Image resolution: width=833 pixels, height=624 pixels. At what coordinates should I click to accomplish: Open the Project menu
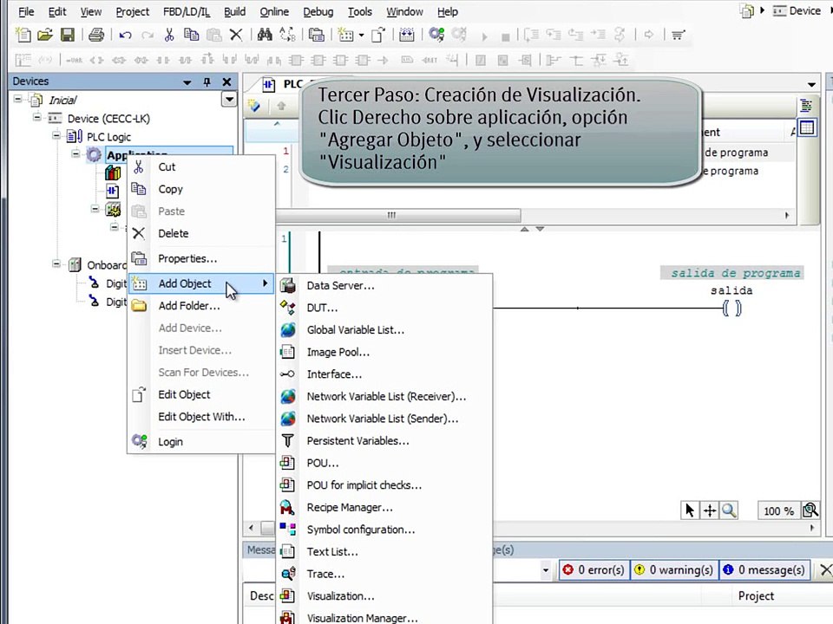tap(132, 11)
